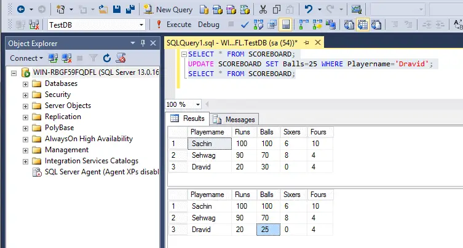The height and width of the screenshot is (248, 463).
Task: Click the Refresh icon in Object Explorer
Action: point(106,58)
